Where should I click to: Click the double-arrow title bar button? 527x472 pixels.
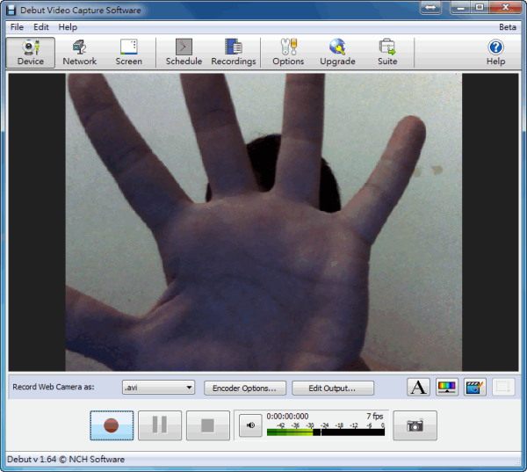[430, 7]
